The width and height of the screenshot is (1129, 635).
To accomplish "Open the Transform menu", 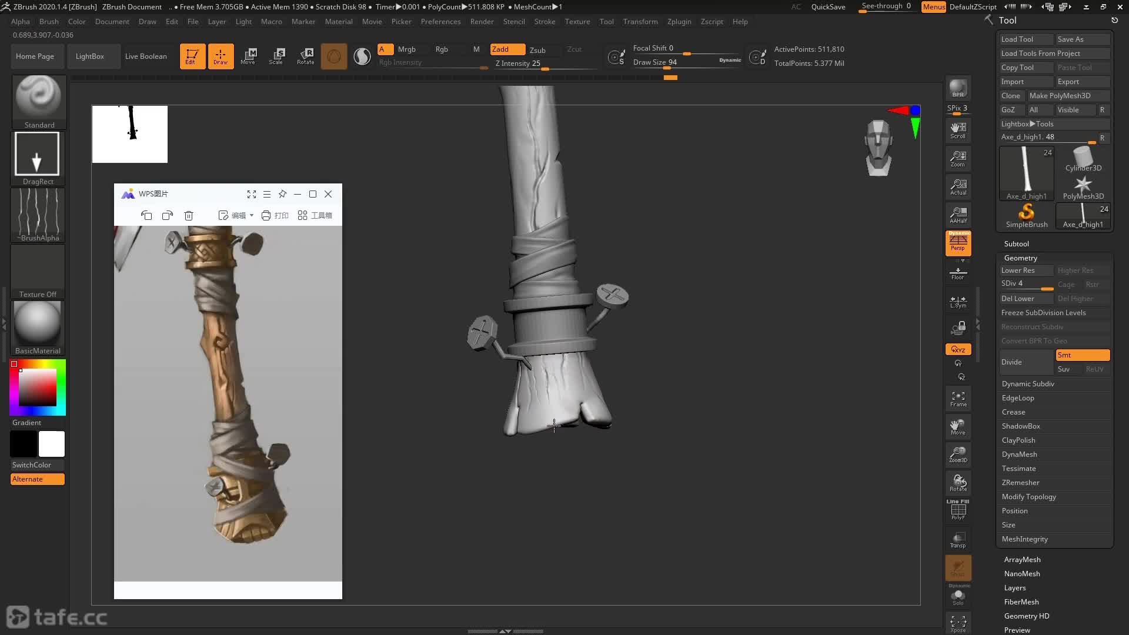I will point(640,22).
